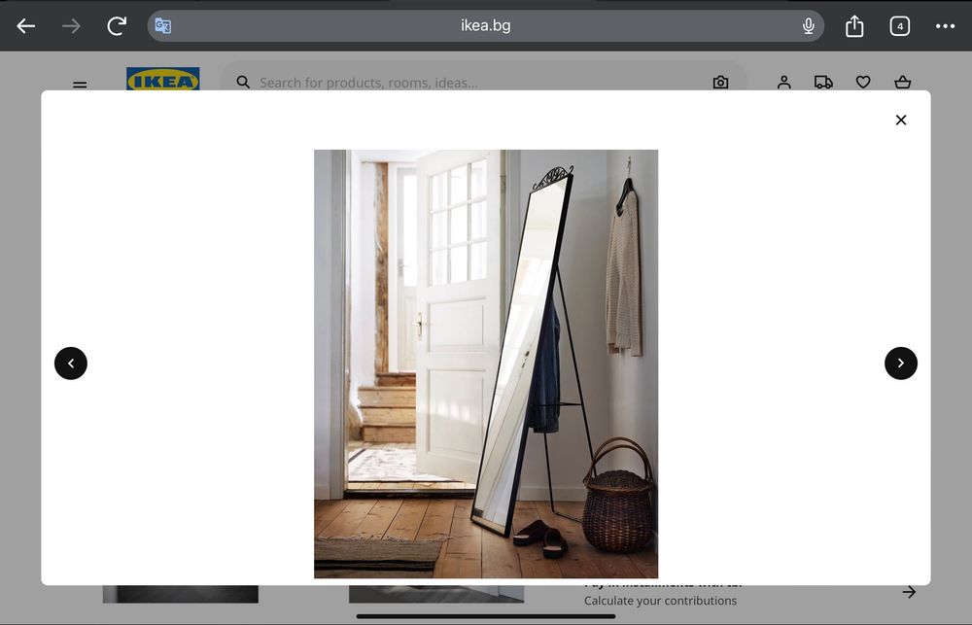Open the IKEA hamburger menu
The height and width of the screenshot is (625, 972).
pyautogui.click(x=80, y=85)
